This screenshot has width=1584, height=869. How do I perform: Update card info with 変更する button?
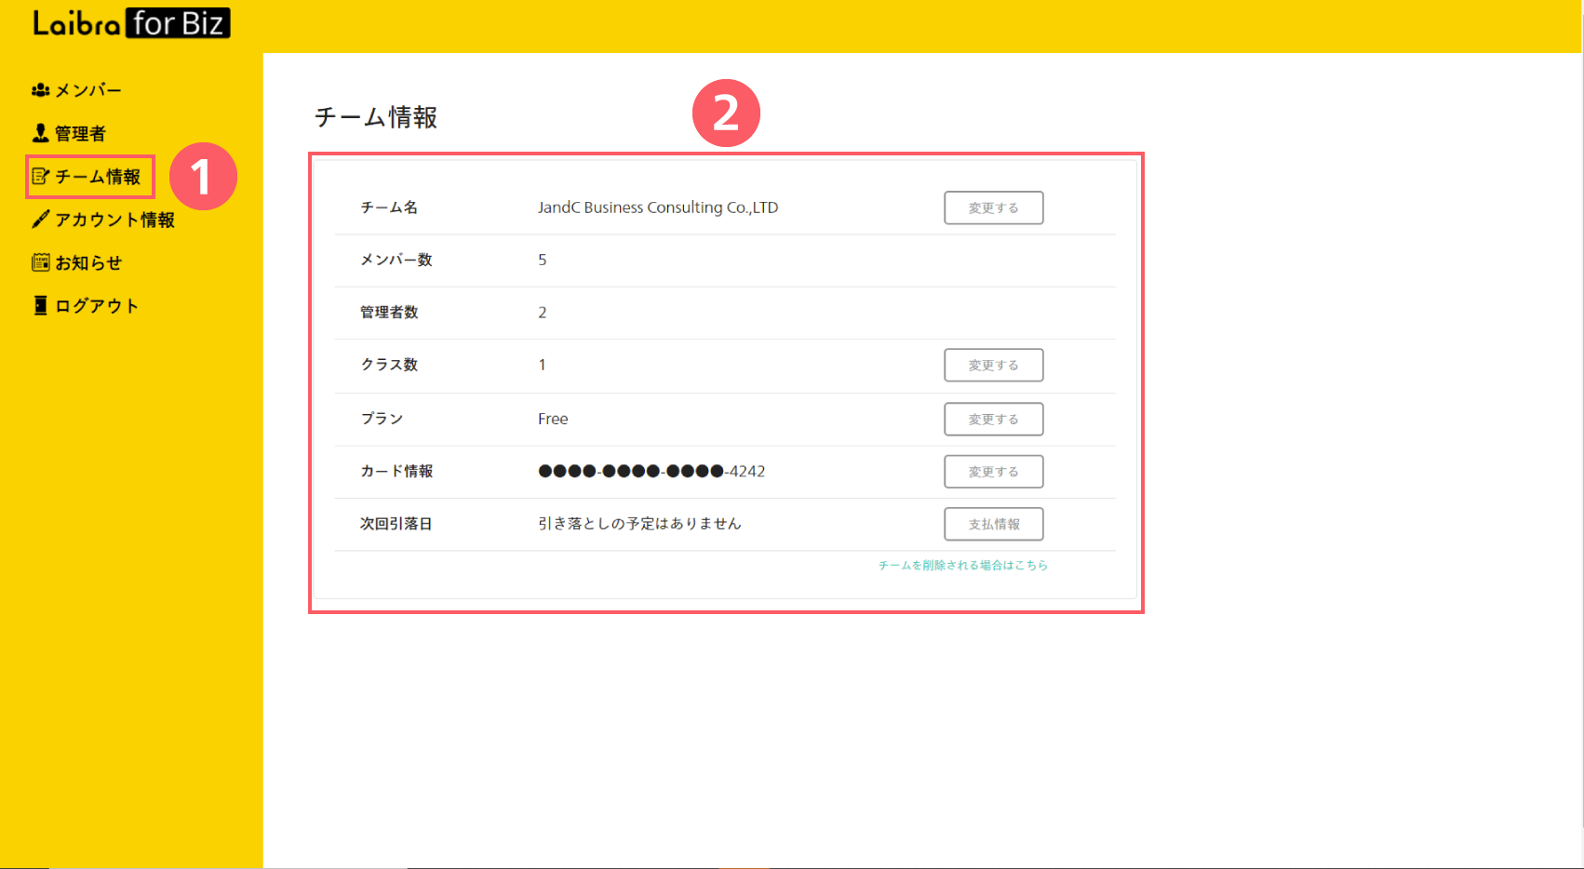pos(993,472)
